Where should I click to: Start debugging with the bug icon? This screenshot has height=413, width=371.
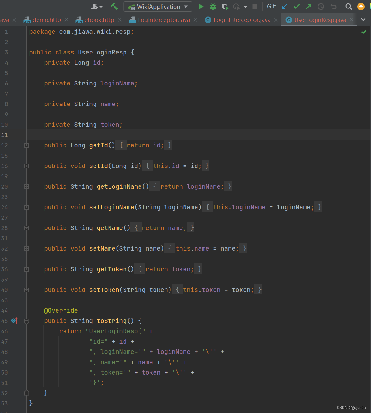(x=213, y=6)
